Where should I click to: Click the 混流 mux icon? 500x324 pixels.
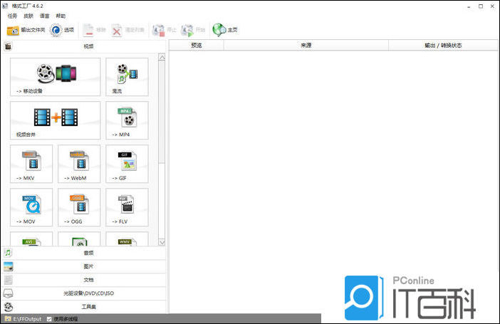127,77
